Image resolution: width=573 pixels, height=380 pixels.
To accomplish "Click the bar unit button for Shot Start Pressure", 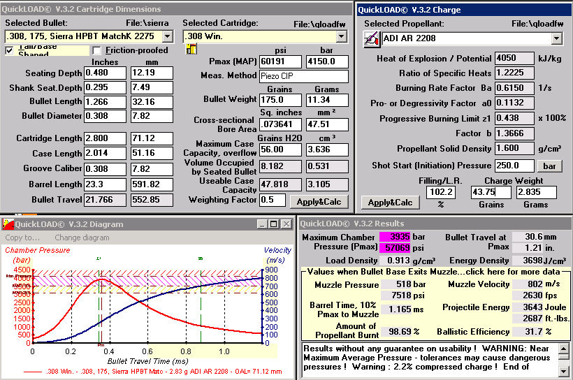I will [x=549, y=166].
